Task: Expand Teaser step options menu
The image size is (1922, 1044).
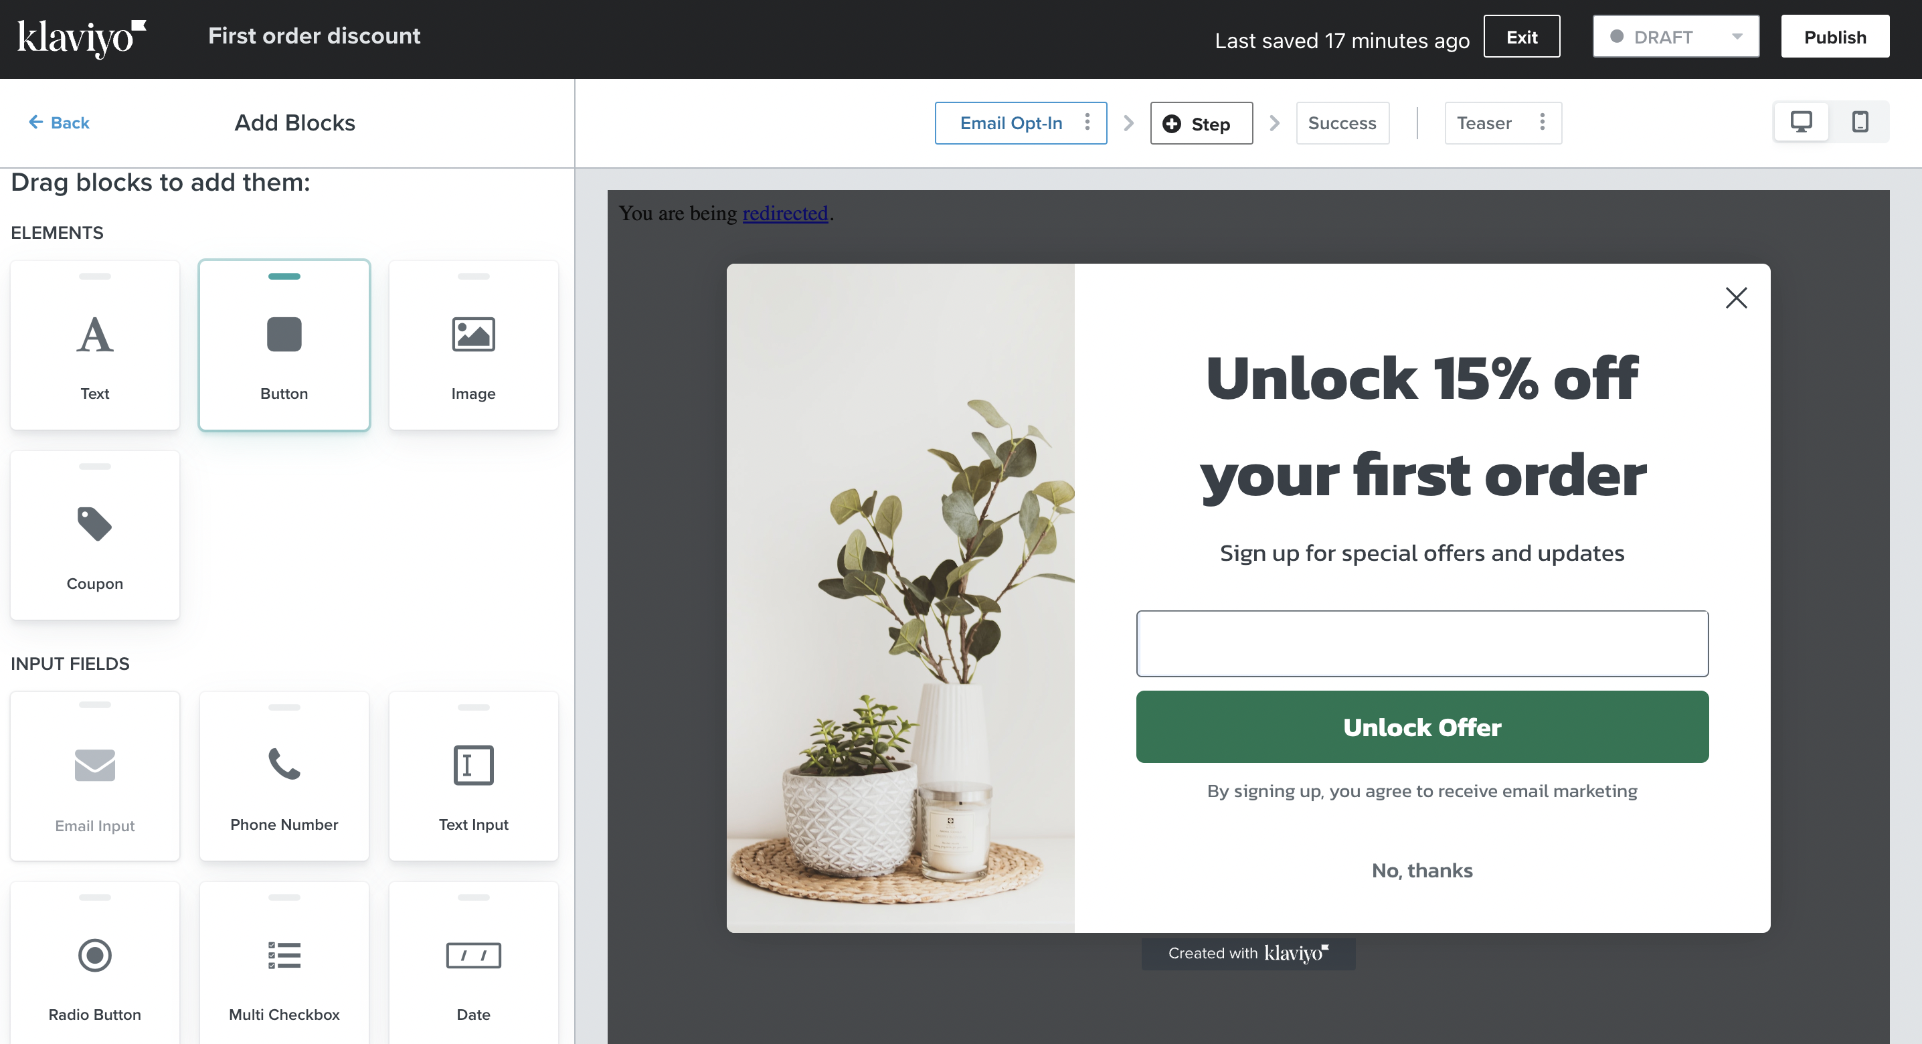Action: pos(1541,123)
